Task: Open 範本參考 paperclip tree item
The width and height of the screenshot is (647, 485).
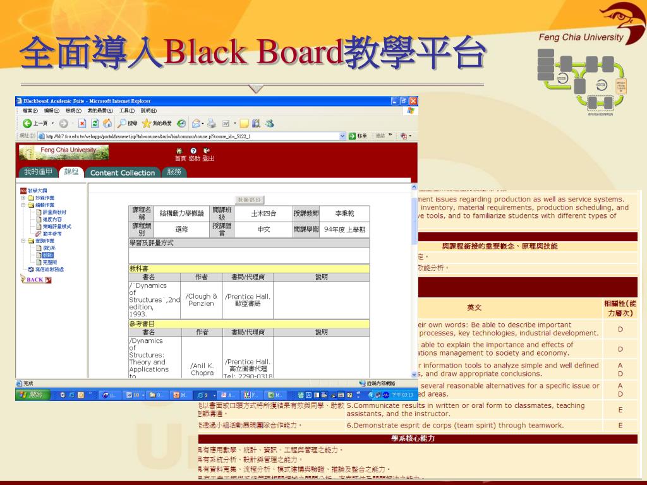Action: (x=49, y=234)
